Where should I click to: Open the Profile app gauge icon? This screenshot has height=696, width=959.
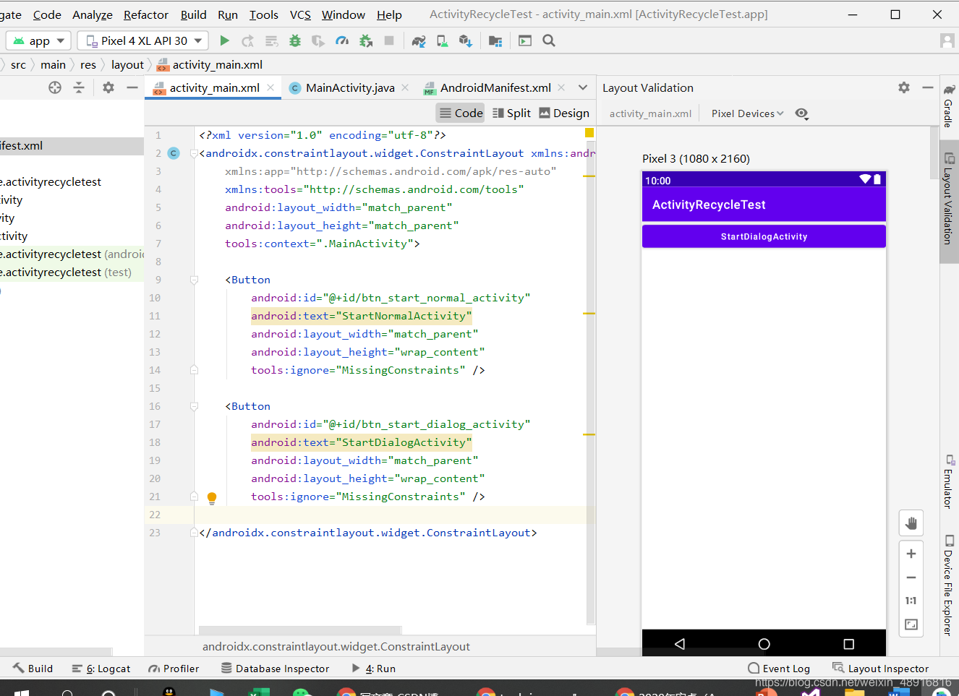coord(342,41)
